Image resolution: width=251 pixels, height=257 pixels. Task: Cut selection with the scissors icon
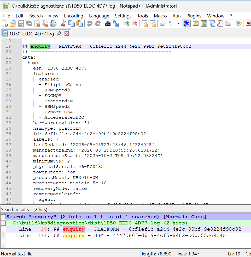(63, 24)
